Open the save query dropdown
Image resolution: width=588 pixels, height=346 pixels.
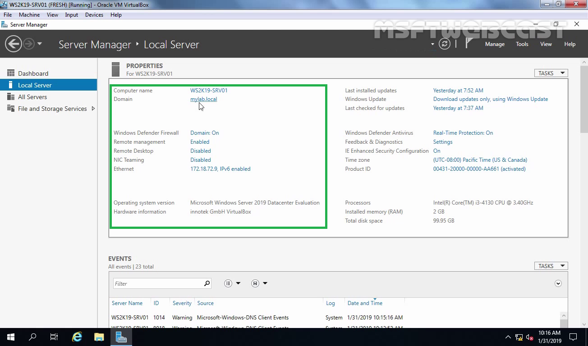click(259, 283)
